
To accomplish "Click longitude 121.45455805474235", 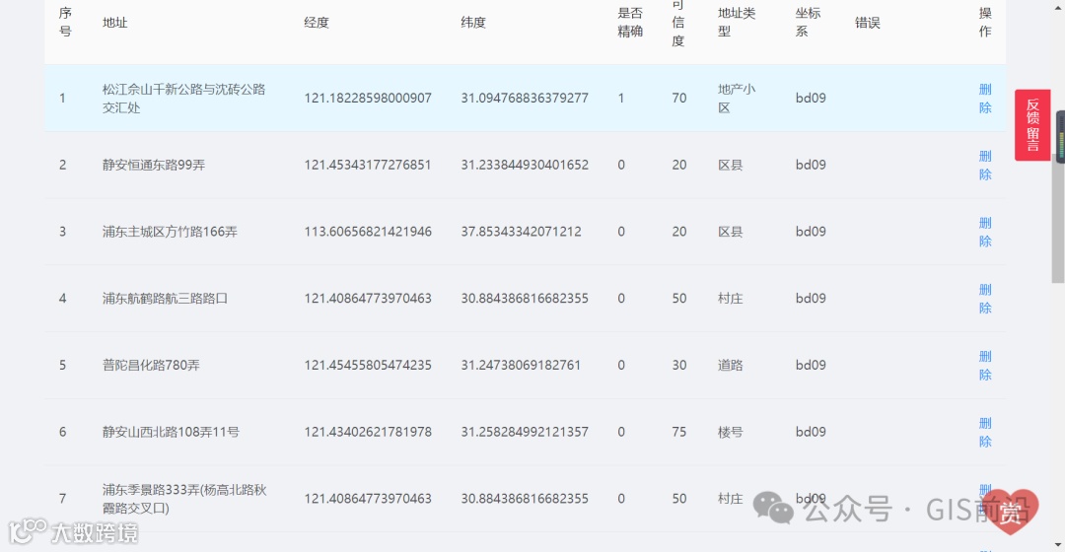I will coord(368,366).
